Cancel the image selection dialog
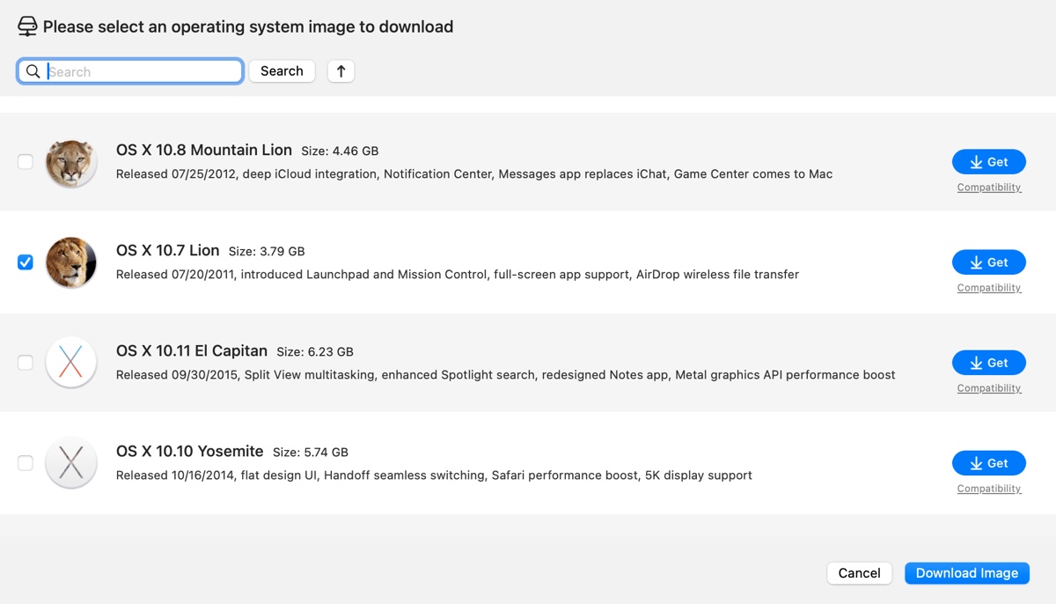Image resolution: width=1056 pixels, height=604 pixels. pyautogui.click(x=859, y=573)
